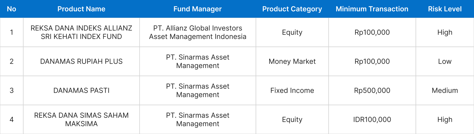Open REKSA DANA INDEKS ALLIANZ SRI KEHATI fund

click(x=81, y=32)
